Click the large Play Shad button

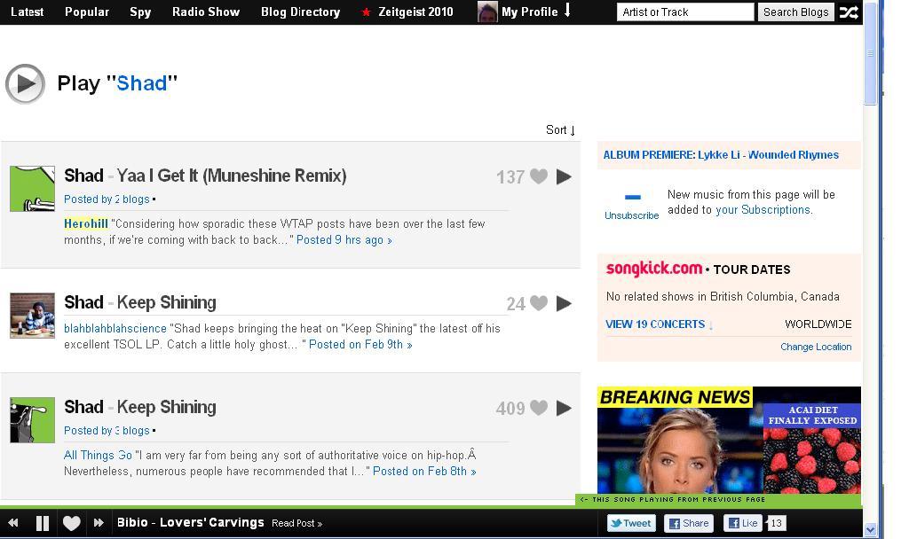[25, 84]
